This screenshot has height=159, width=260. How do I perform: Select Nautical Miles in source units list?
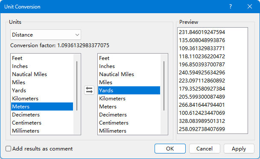pyautogui.click(x=42, y=74)
